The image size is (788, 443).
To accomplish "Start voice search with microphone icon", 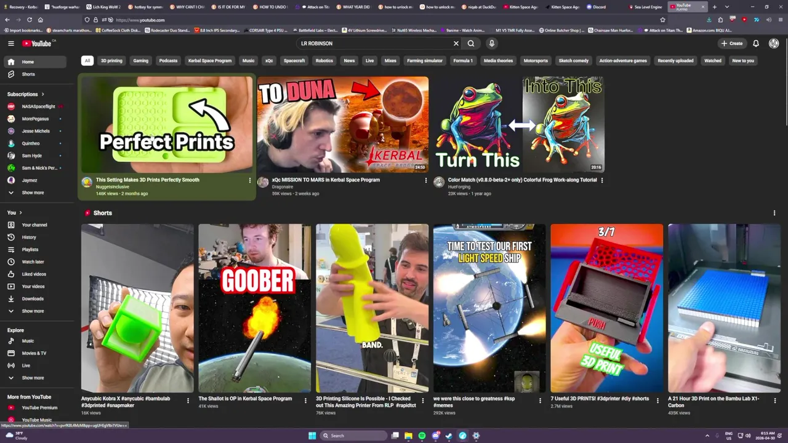I will click(x=491, y=43).
